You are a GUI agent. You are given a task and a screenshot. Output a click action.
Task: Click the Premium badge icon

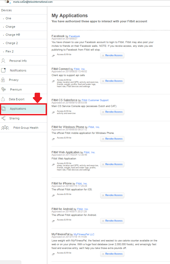[3, 89]
